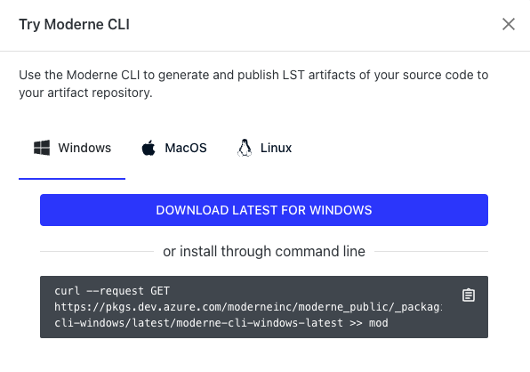
Task: Close the Try Moderne CLI dialog
Action: tap(509, 24)
